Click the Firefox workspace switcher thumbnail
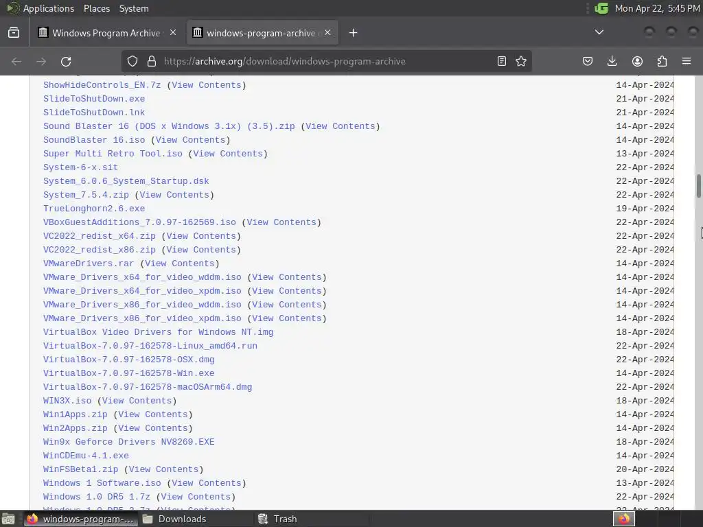Image resolution: width=703 pixels, height=527 pixels. 623,519
